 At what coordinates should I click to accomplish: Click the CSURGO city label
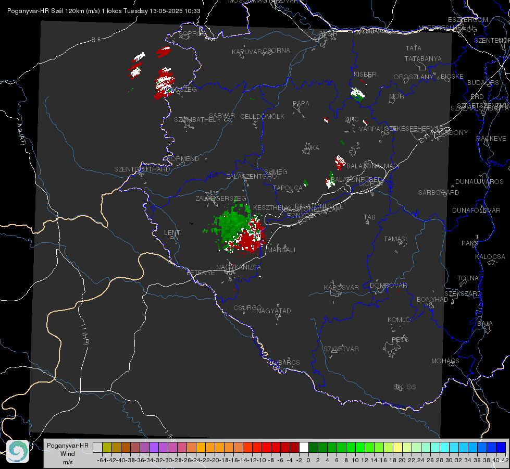tap(247, 308)
